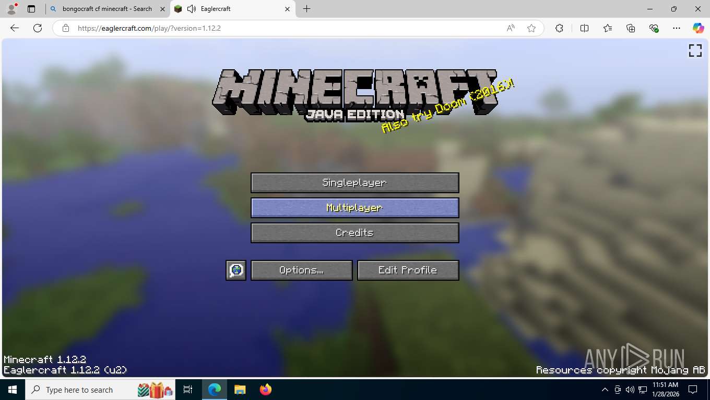Select the Eaglercraft browser tab
Image resolution: width=710 pixels, height=400 pixels.
point(233,9)
